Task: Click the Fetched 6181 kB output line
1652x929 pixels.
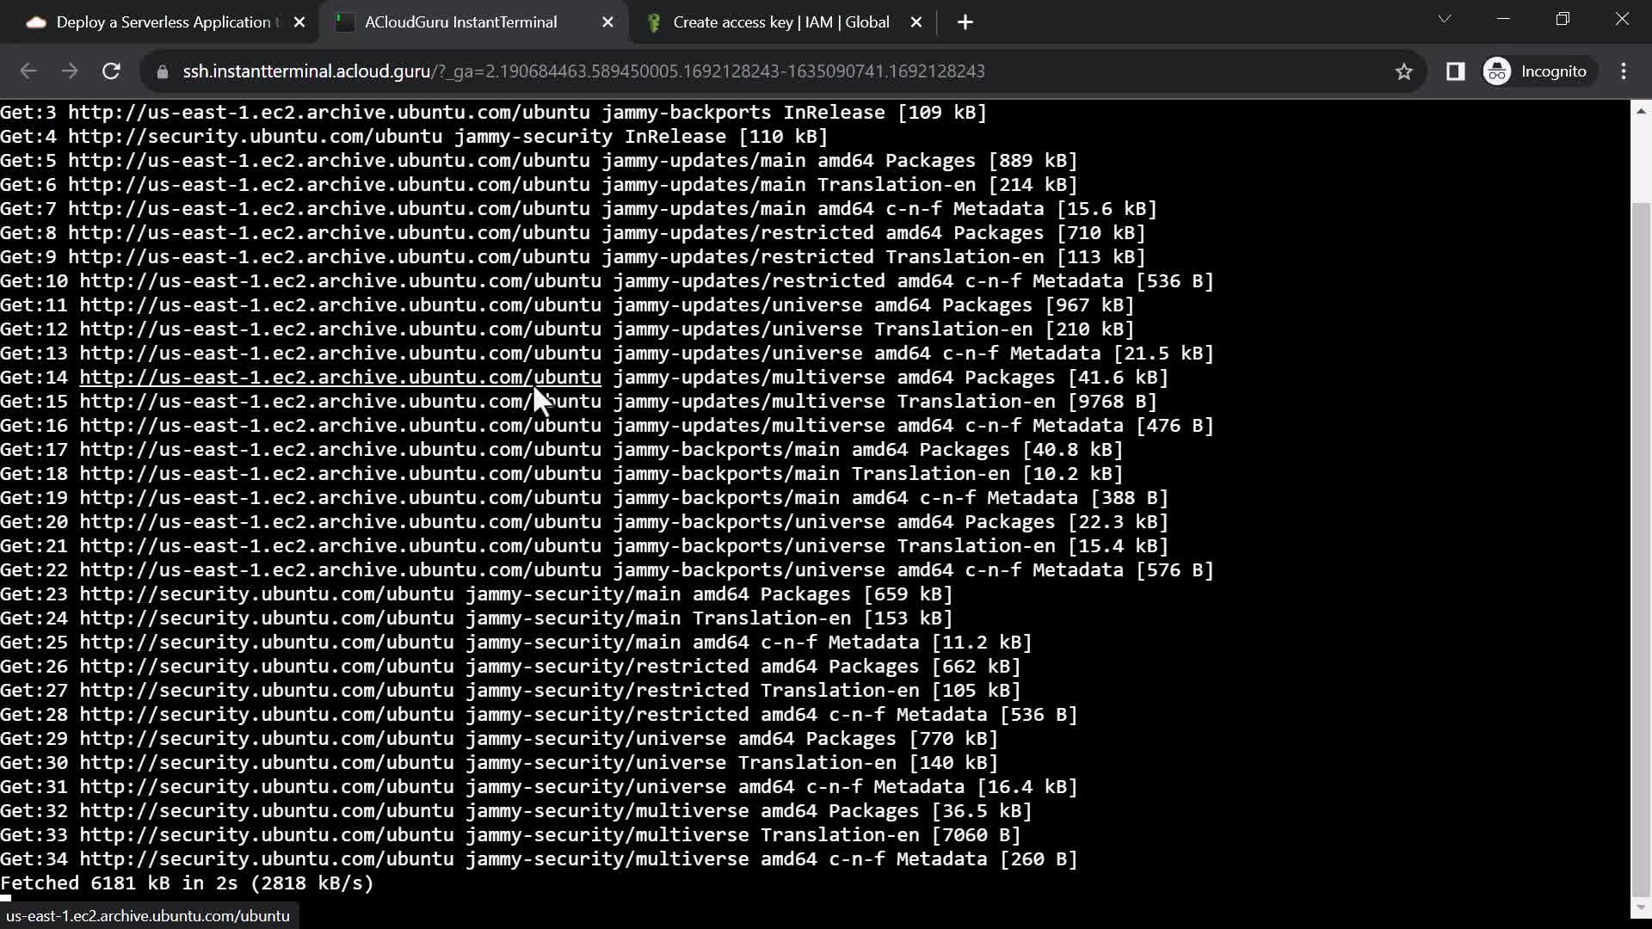Action: click(187, 883)
